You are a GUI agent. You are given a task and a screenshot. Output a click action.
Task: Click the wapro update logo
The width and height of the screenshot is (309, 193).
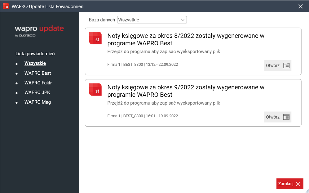click(39, 31)
